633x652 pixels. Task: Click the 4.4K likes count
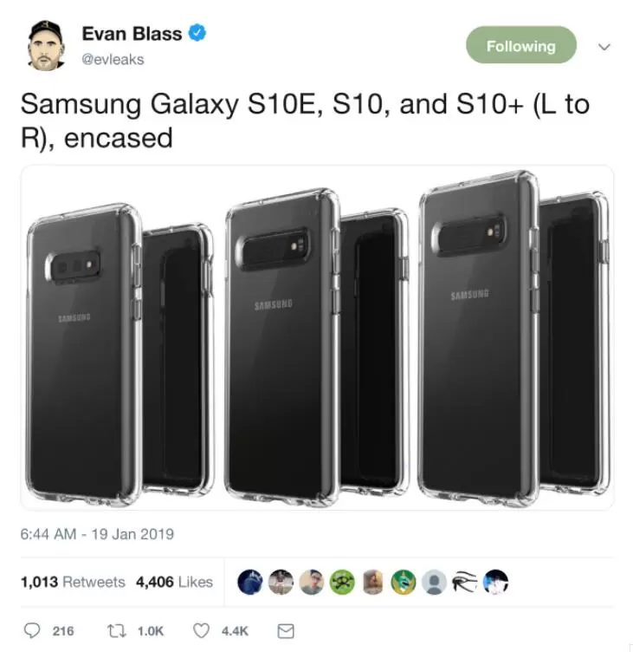(x=235, y=631)
